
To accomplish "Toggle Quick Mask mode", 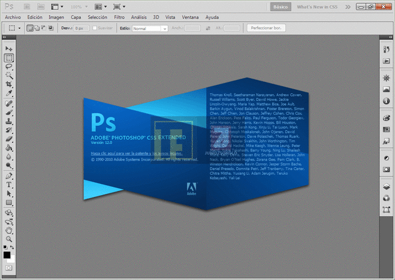I will (9, 268).
